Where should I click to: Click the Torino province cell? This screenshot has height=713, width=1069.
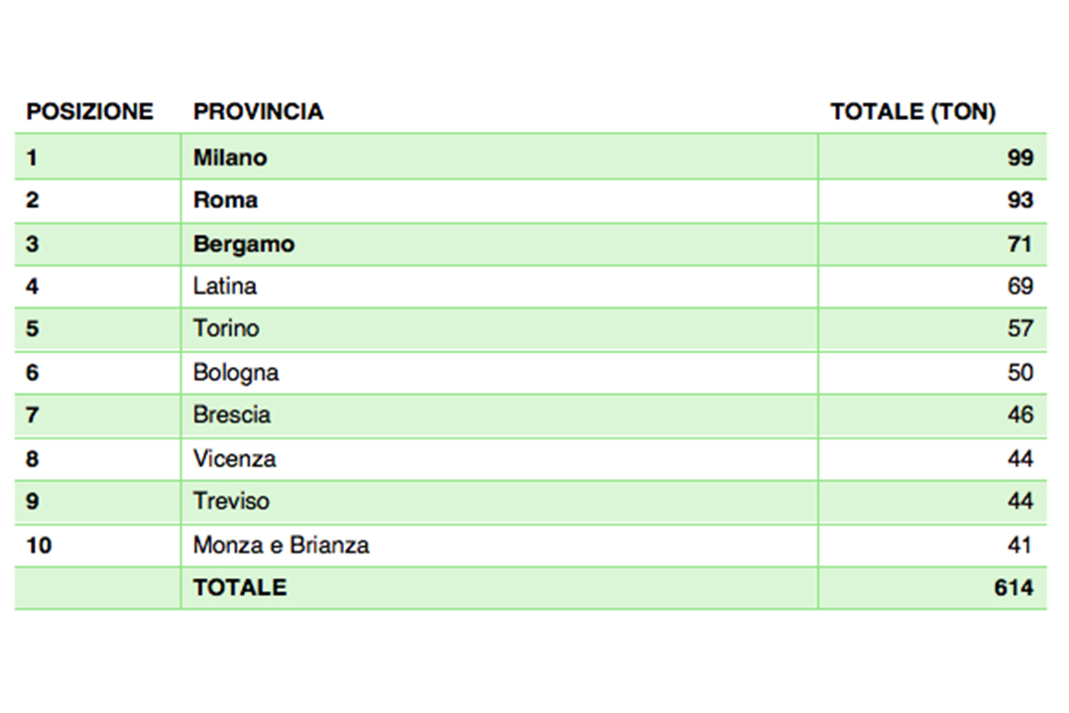[x=226, y=328]
